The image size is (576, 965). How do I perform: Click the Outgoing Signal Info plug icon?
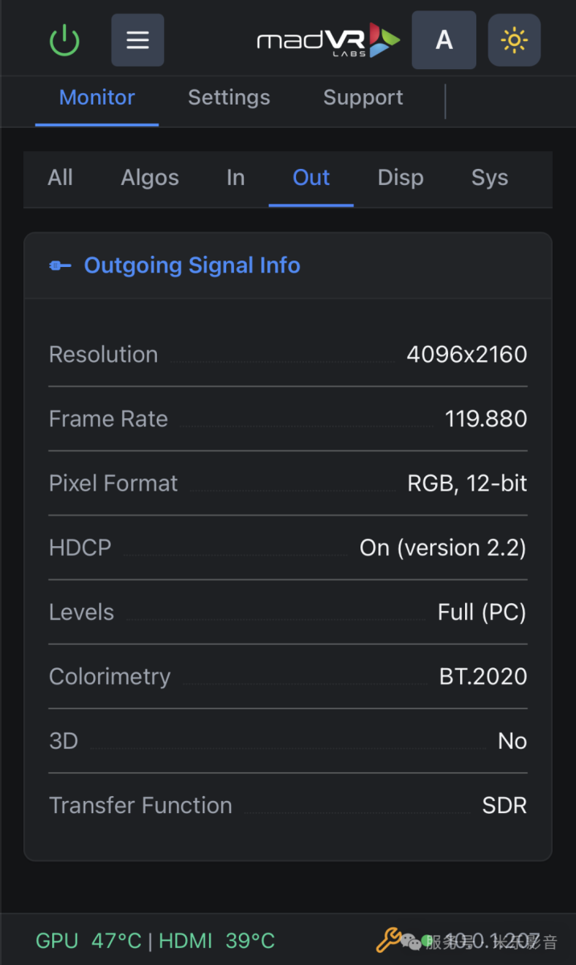click(60, 266)
